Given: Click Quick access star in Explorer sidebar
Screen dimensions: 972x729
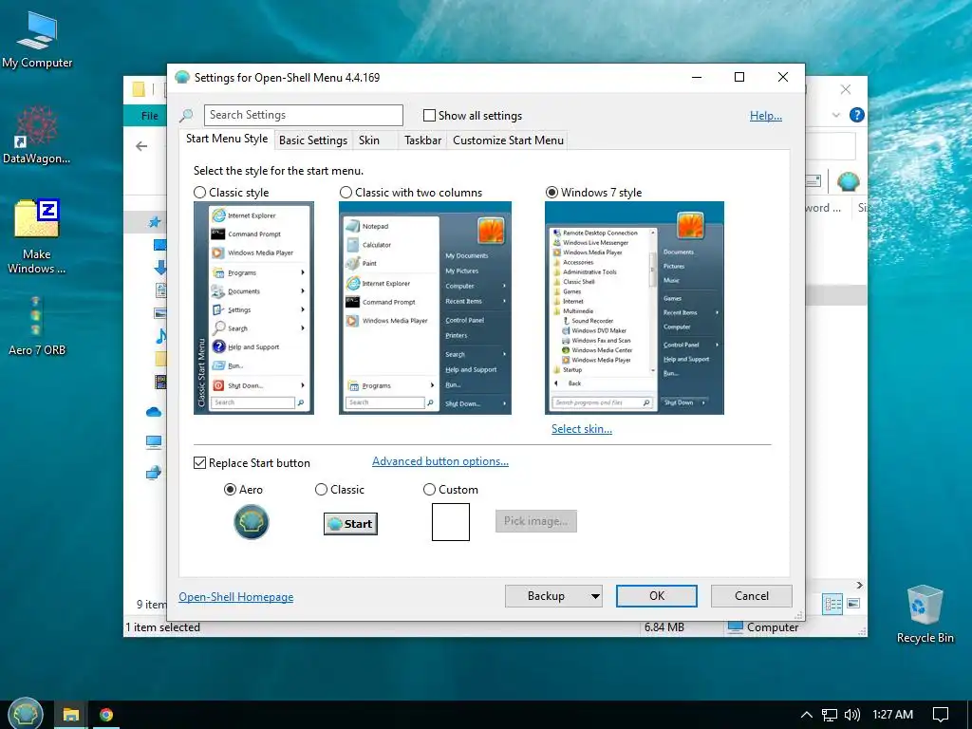Looking at the screenshot, I should tap(155, 221).
